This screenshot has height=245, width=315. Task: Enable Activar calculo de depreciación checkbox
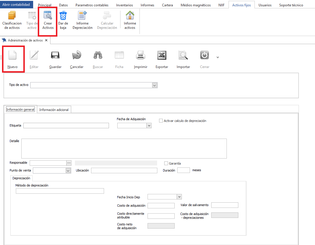161,121
